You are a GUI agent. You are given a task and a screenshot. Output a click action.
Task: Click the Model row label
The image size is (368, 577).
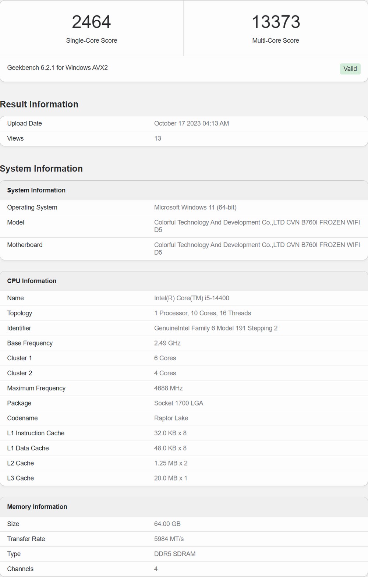(15, 222)
